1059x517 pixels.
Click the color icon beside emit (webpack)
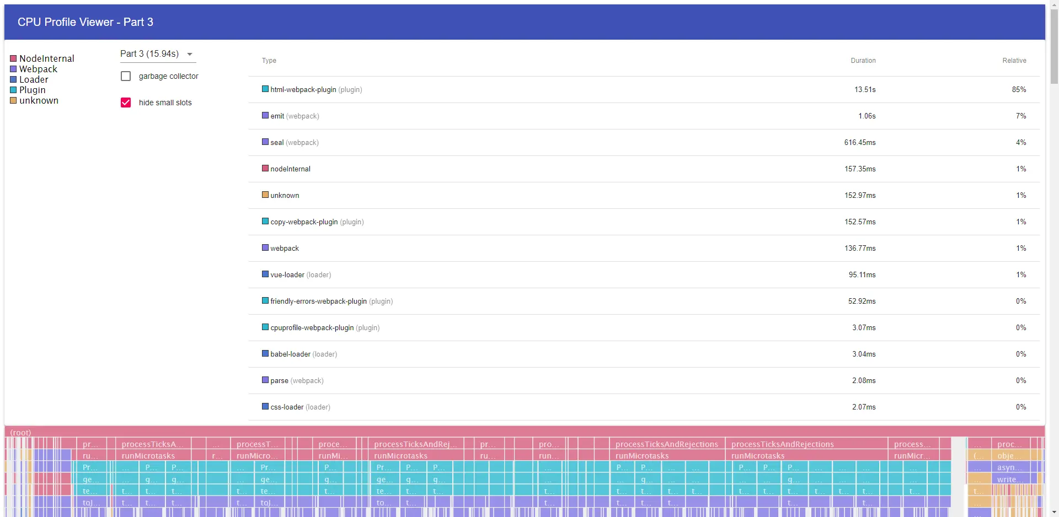(x=265, y=116)
